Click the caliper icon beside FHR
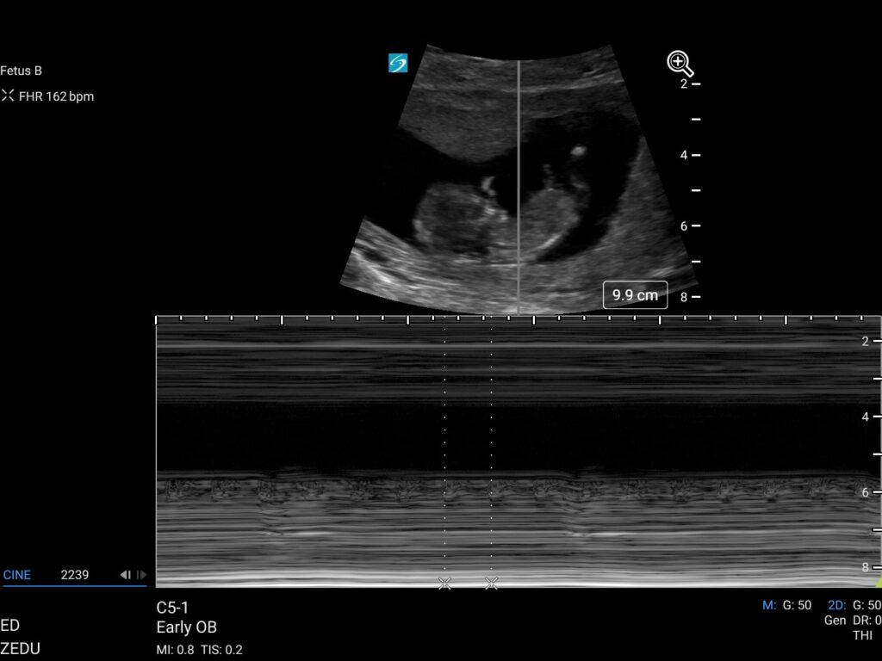Viewport: 882px width, 661px height. coord(7,96)
